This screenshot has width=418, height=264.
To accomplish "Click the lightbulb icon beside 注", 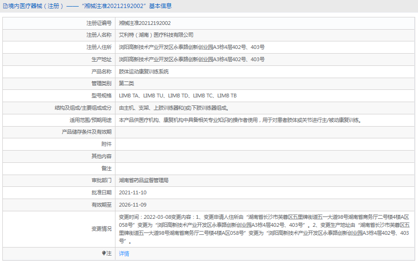I will 104,253.
